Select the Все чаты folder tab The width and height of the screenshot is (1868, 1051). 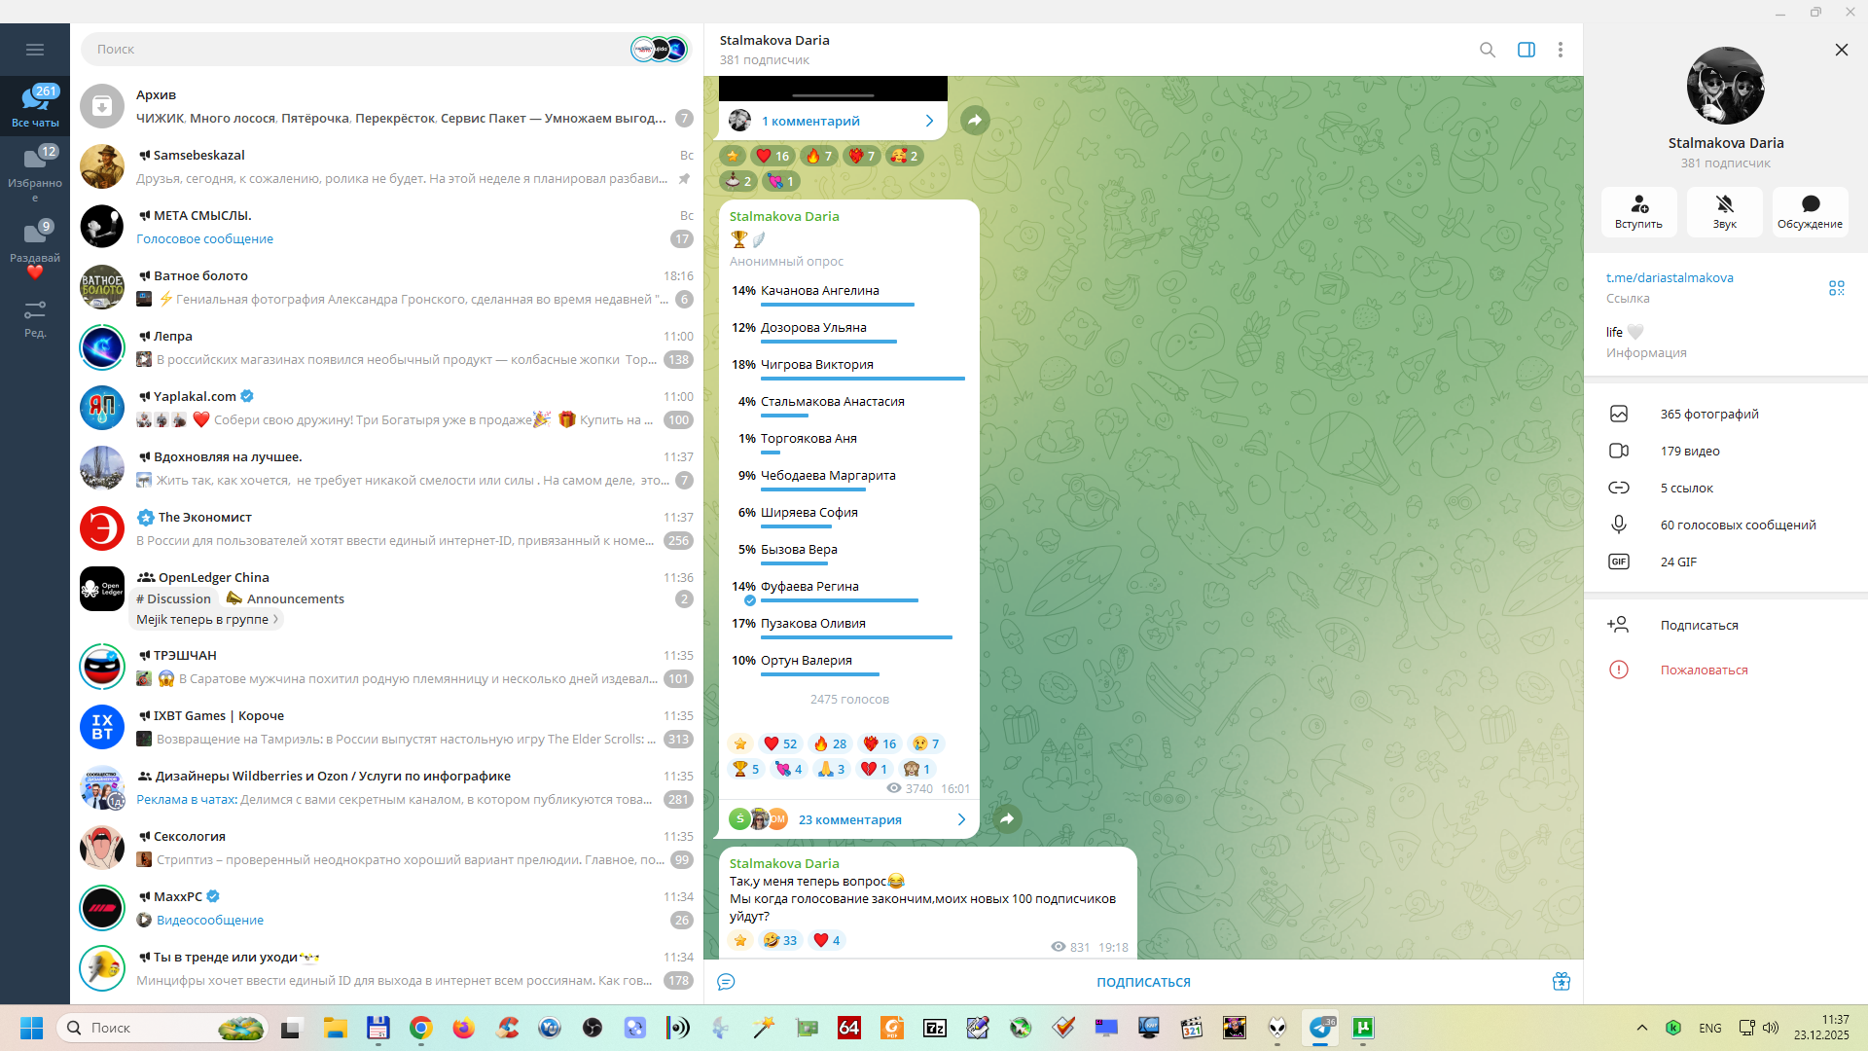[35, 105]
